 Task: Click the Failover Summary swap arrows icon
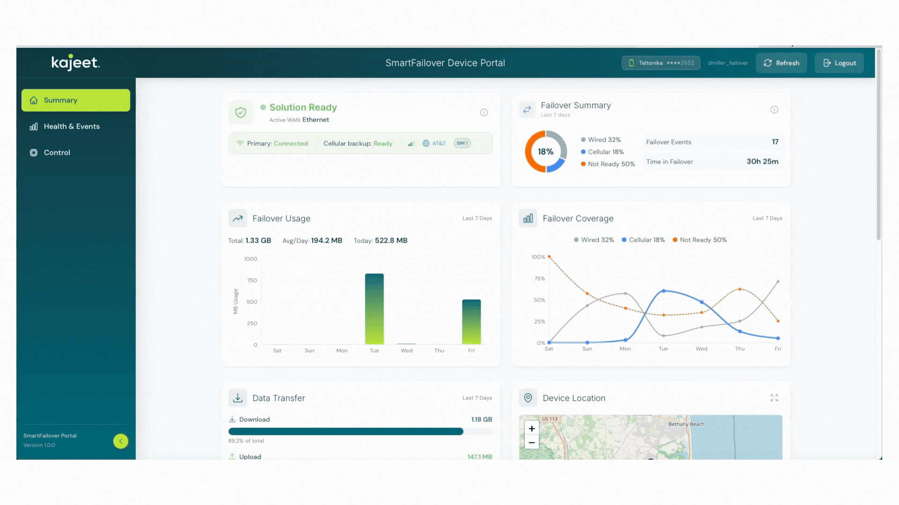[527, 109]
